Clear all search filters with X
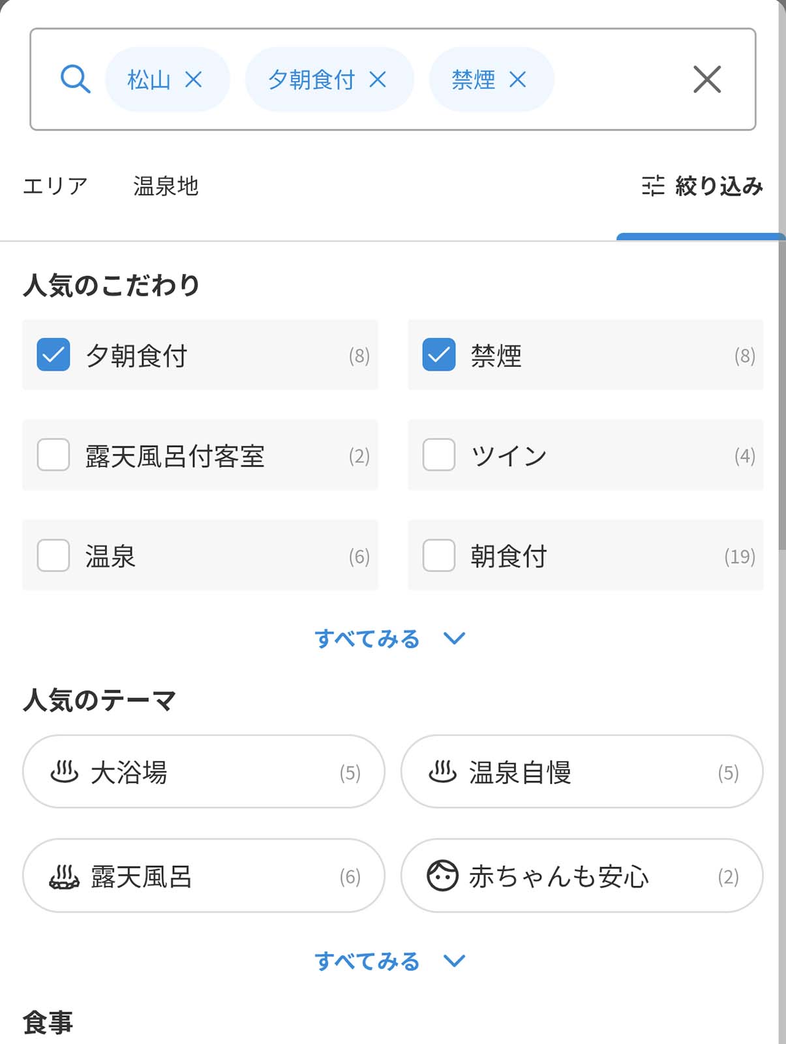Viewport: 786px width, 1044px height. 706,80
